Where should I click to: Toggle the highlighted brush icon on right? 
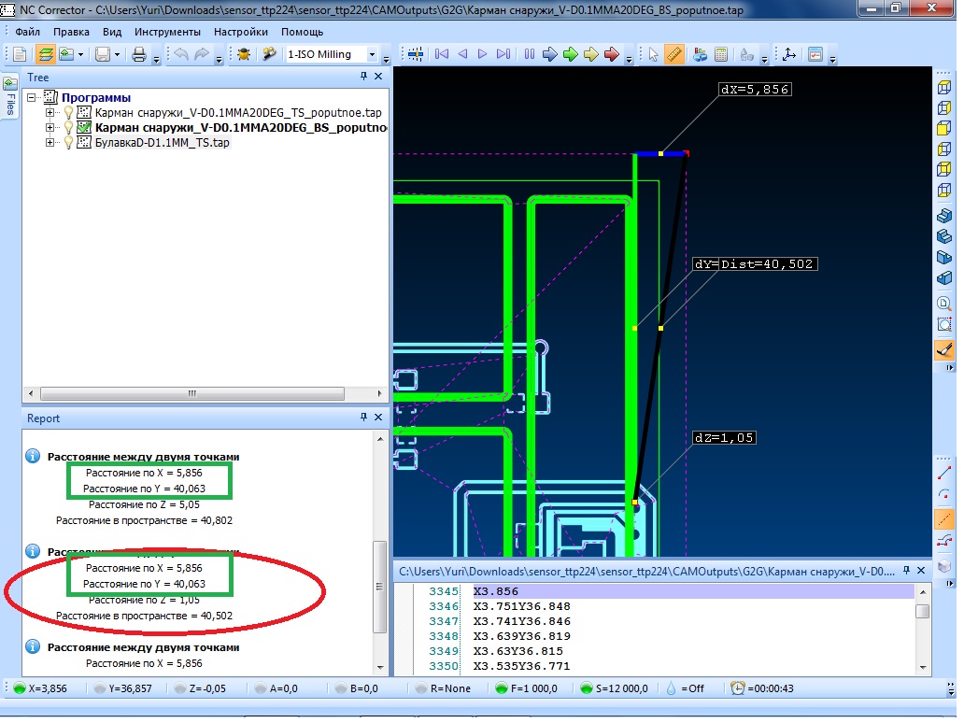pos(944,350)
